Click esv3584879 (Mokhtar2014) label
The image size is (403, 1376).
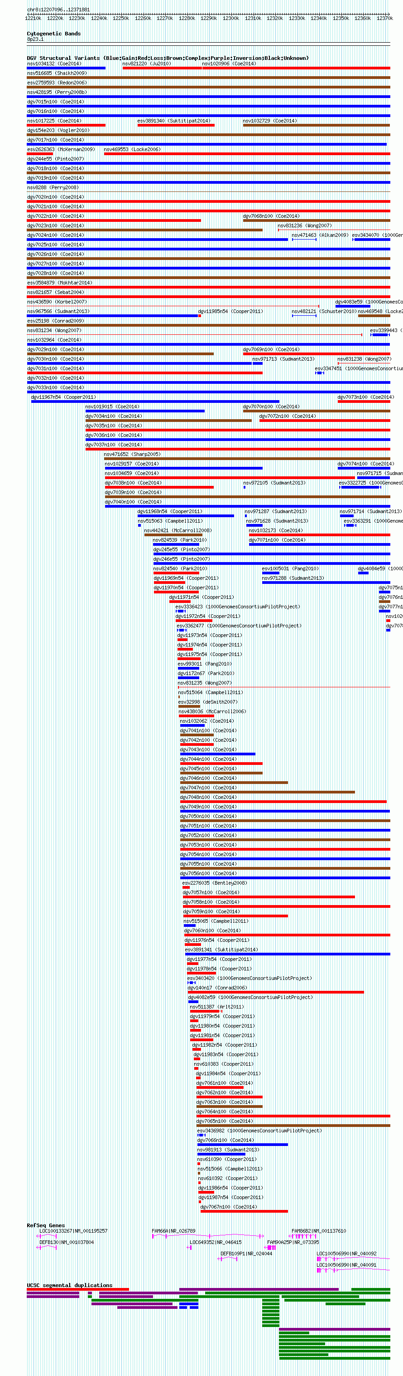click(60, 283)
